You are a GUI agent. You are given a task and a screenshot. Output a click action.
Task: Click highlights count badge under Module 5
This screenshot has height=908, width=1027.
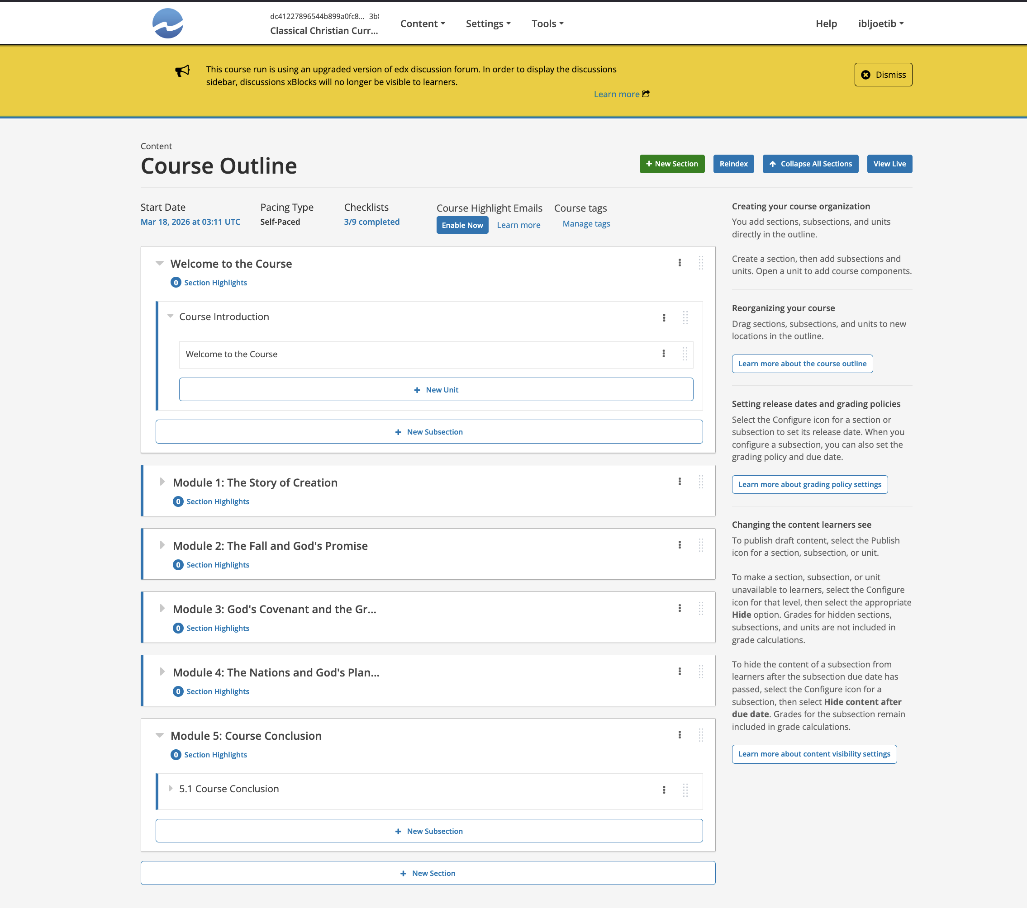(176, 754)
